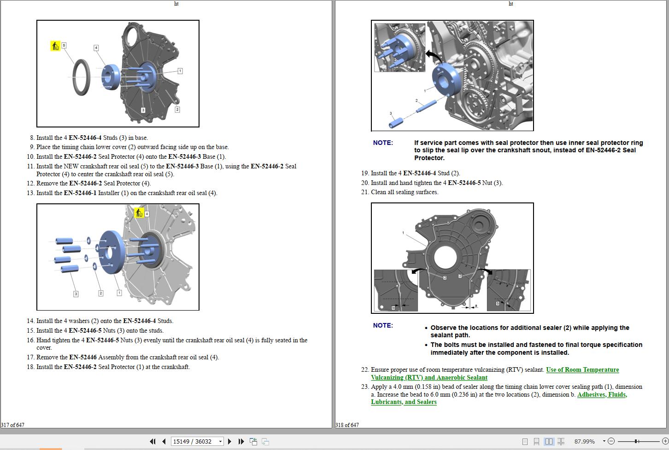Click the timing chain cover sealant diagram

pos(452,258)
